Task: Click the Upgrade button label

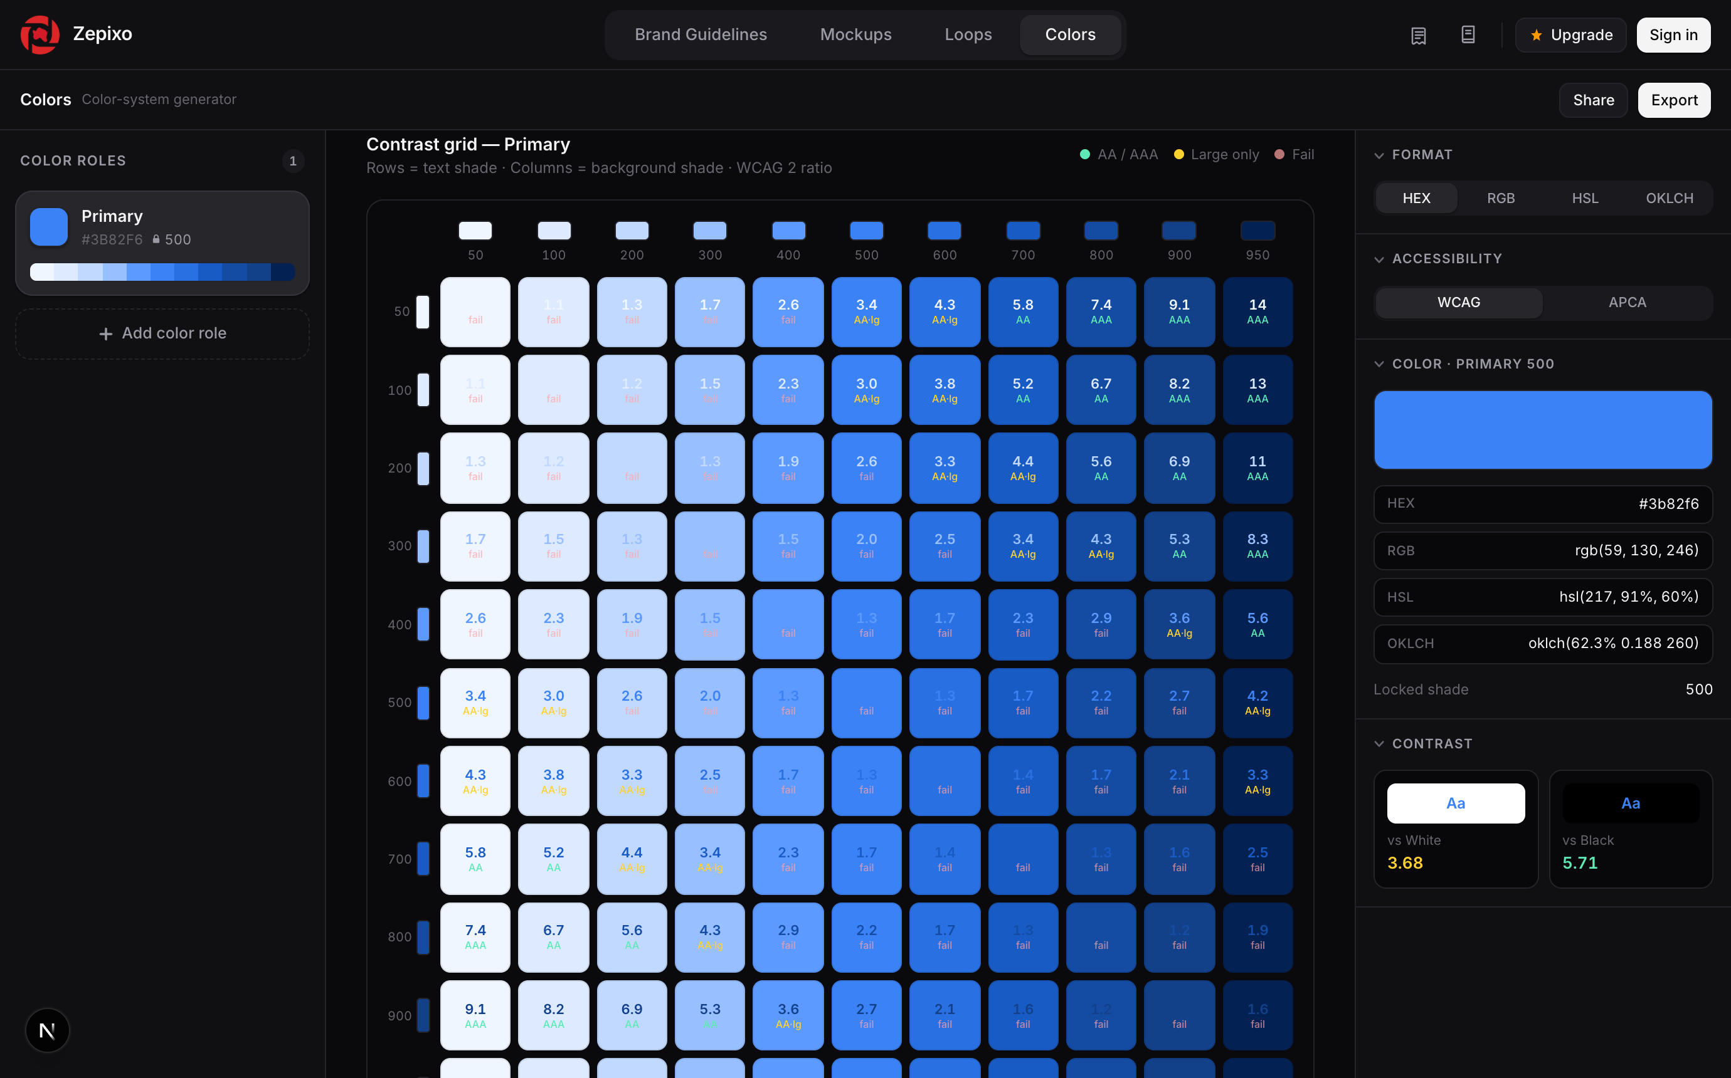Action: [x=1581, y=35]
